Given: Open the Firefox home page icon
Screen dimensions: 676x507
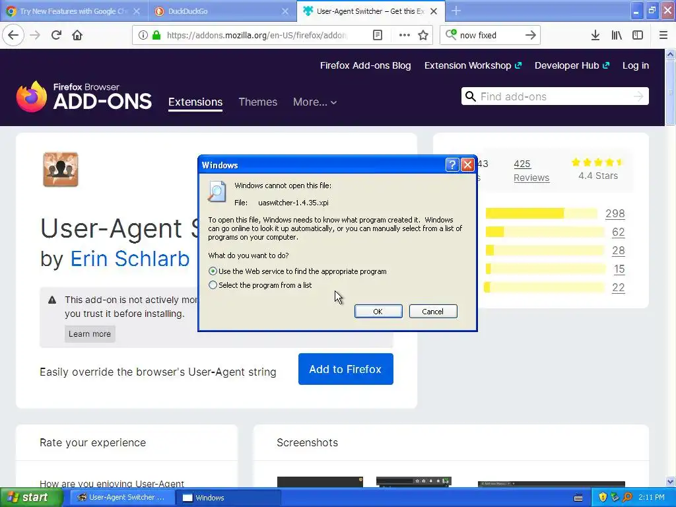Looking at the screenshot, I should pyautogui.click(x=77, y=35).
